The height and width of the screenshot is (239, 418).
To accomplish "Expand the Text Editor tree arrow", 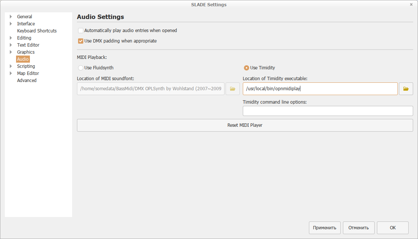I will click(x=11, y=45).
